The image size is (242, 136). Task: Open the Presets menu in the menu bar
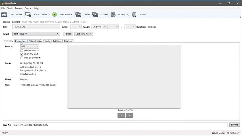[18, 8]
